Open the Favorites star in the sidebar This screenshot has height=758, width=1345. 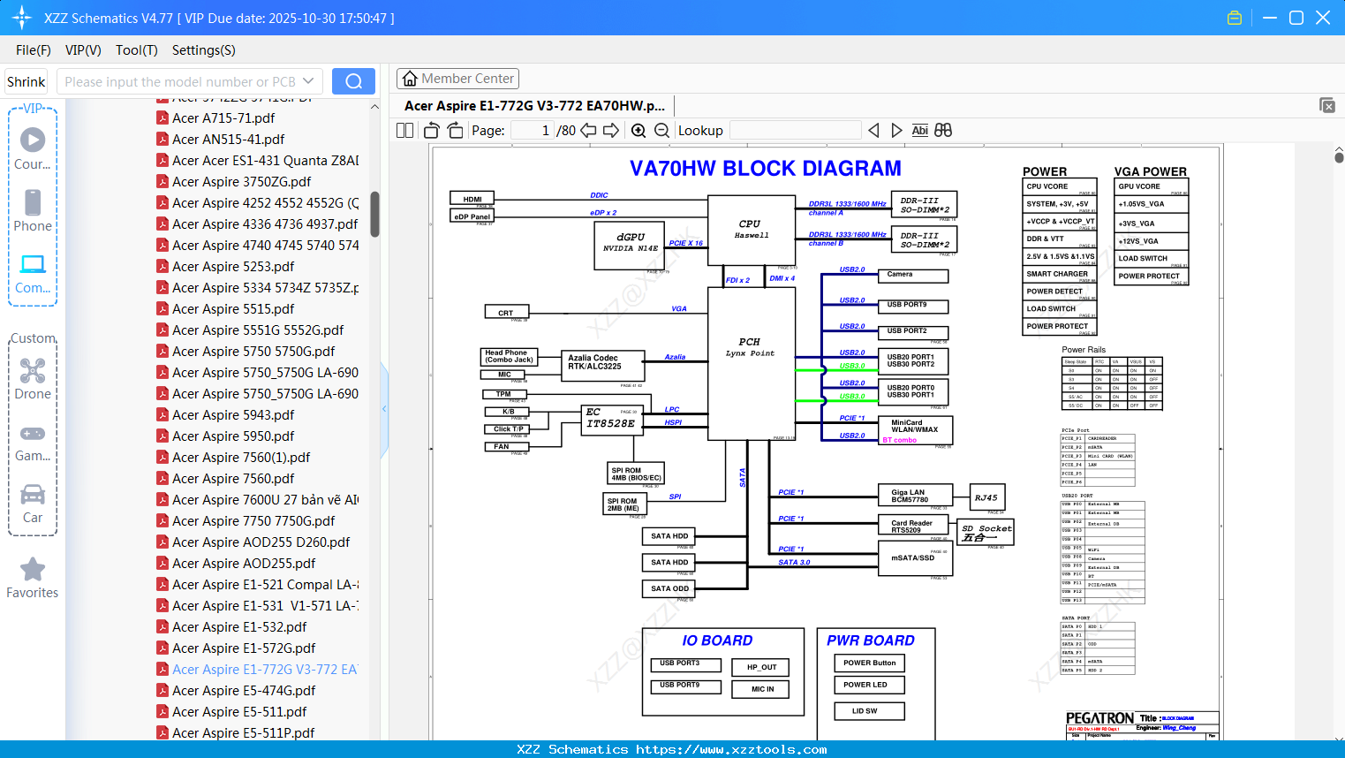click(33, 569)
